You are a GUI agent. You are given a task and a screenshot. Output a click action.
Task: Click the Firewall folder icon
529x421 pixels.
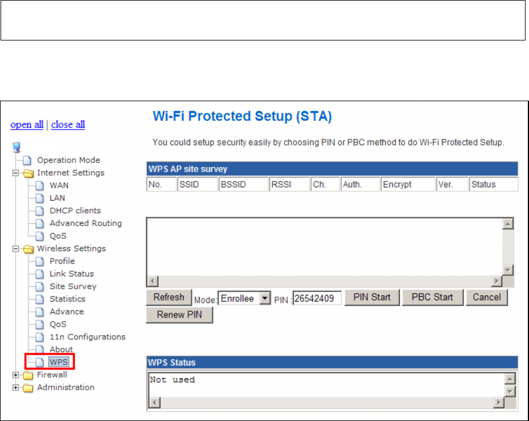tap(28, 375)
